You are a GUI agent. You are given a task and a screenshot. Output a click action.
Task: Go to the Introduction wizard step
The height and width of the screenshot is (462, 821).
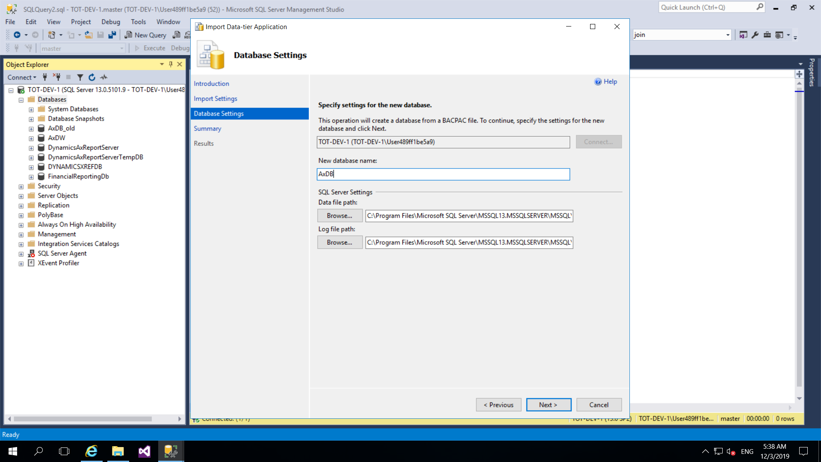click(211, 83)
